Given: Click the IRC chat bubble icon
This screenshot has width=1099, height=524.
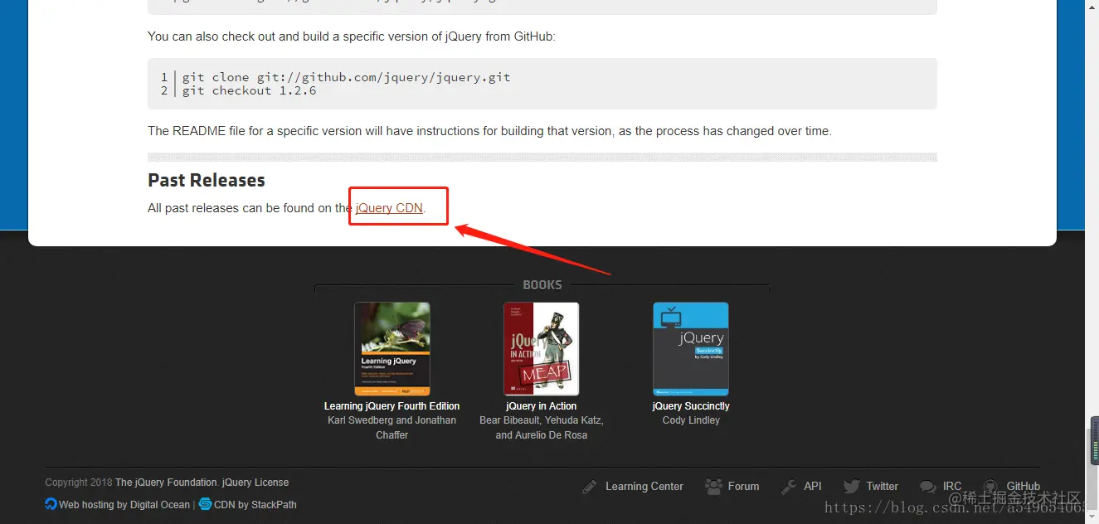Looking at the screenshot, I should click(927, 487).
